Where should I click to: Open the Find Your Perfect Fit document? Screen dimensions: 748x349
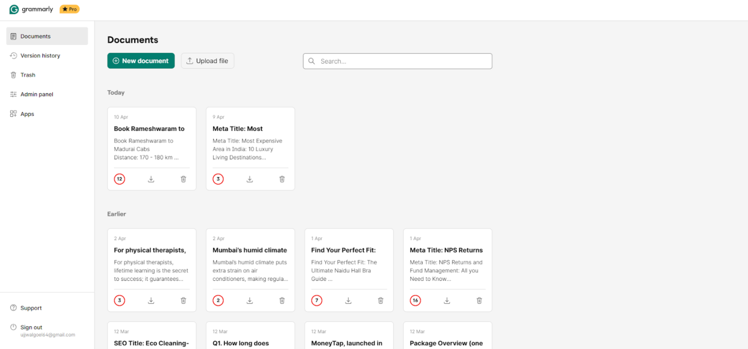coord(349,270)
